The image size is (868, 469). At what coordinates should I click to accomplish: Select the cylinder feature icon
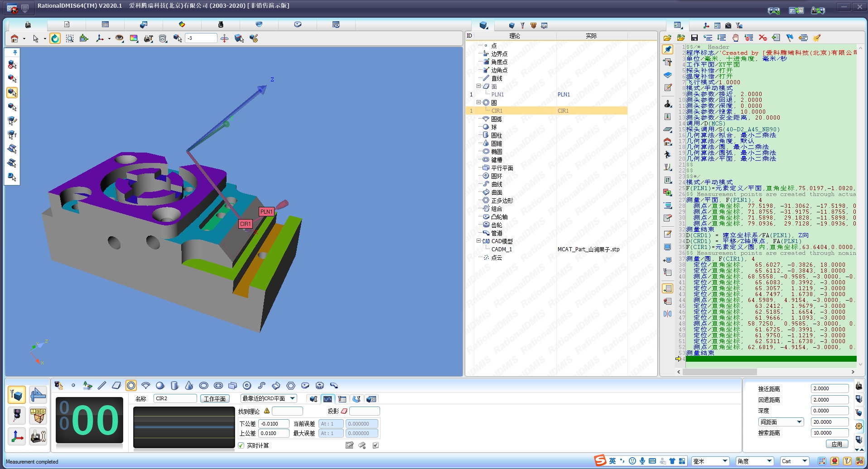(x=174, y=386)
